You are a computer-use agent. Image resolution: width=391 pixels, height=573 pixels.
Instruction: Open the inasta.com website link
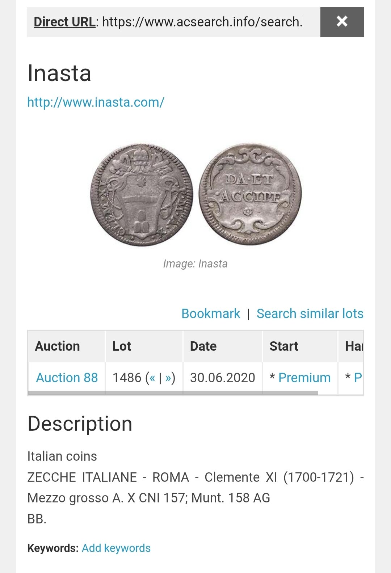[x=96, y=102]
